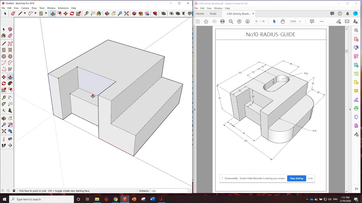
Task: Activate the Follow Me tool
Action: click(10, 83)
